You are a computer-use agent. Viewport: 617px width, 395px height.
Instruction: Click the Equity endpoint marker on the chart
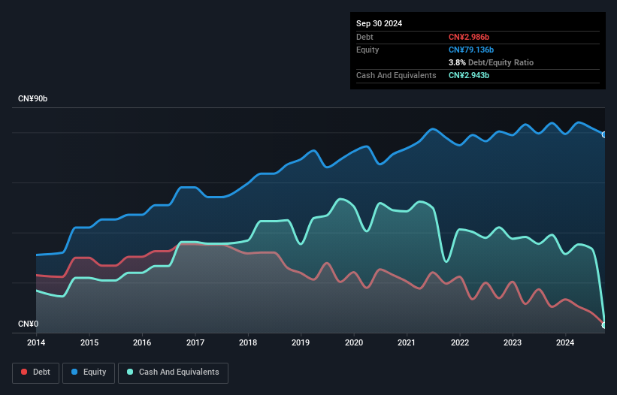click(x=604, y=135)
